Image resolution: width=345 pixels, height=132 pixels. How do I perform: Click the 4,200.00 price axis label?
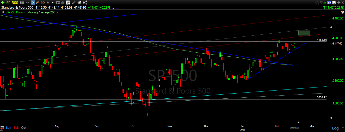337,38
